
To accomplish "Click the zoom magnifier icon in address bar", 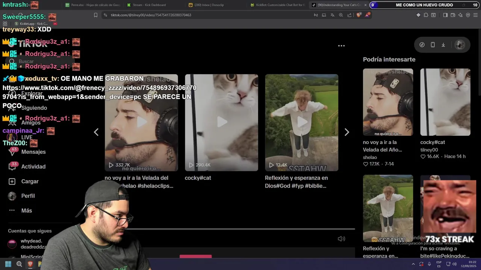I will coord(341,15).
